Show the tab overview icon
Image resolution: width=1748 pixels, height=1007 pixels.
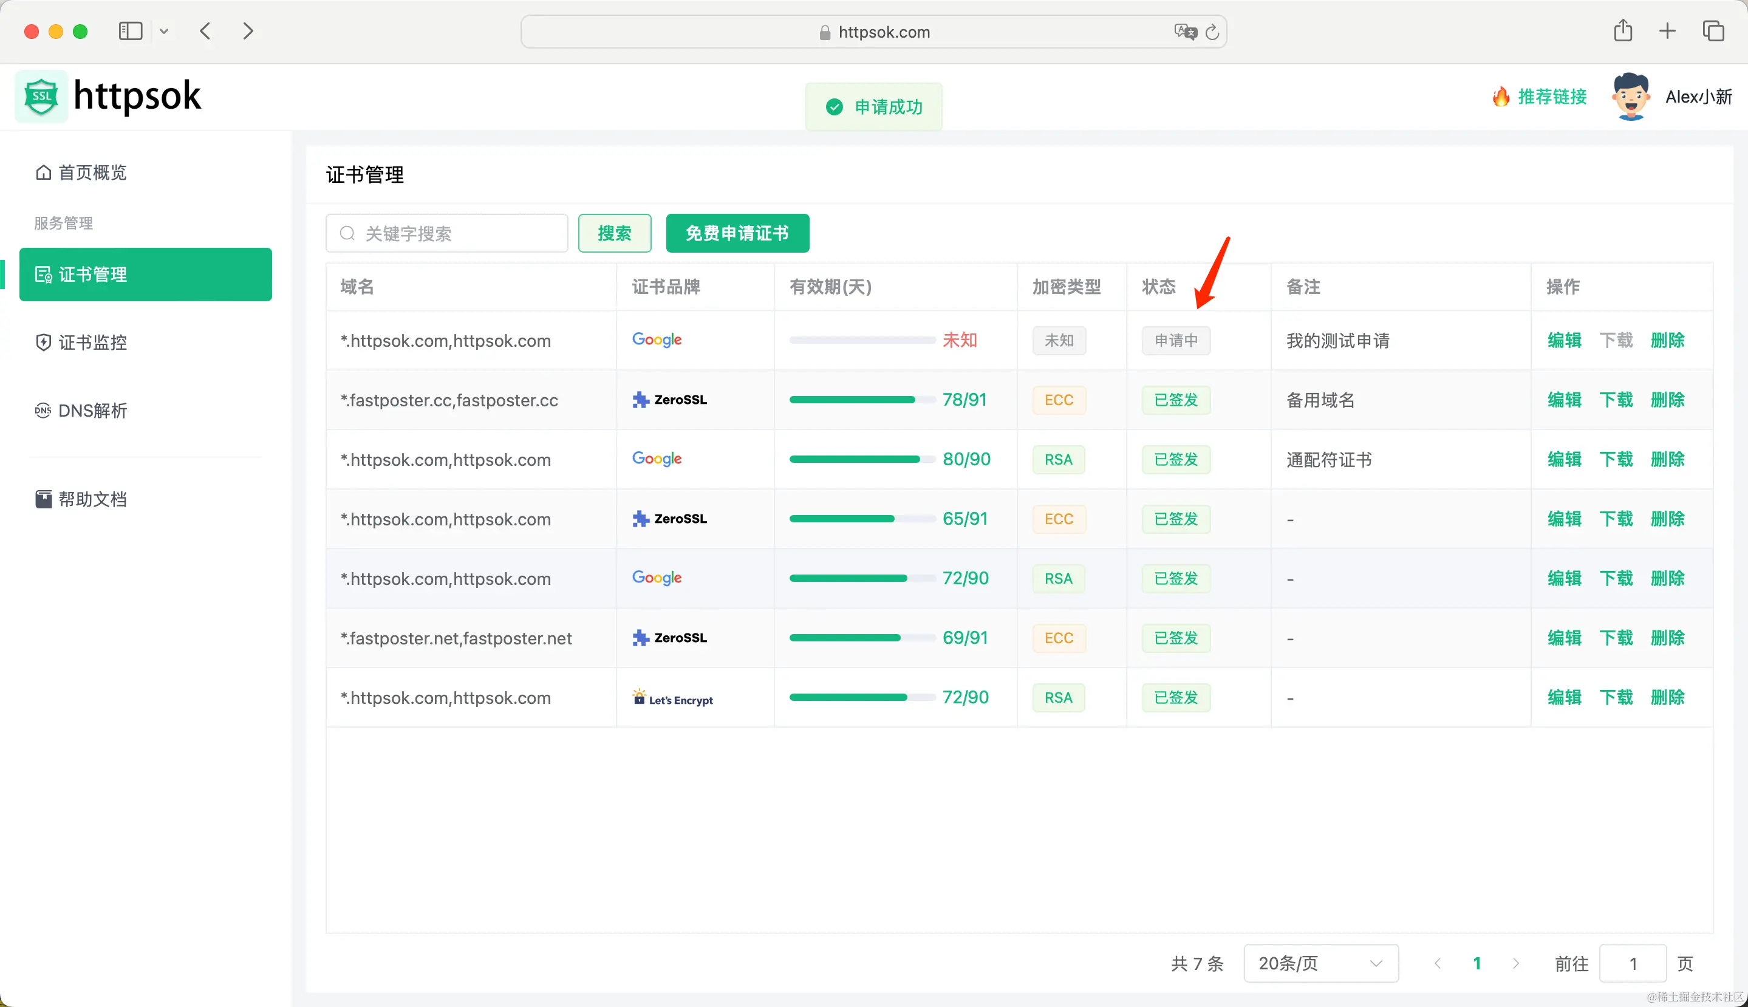click(x=1713, y=31)
